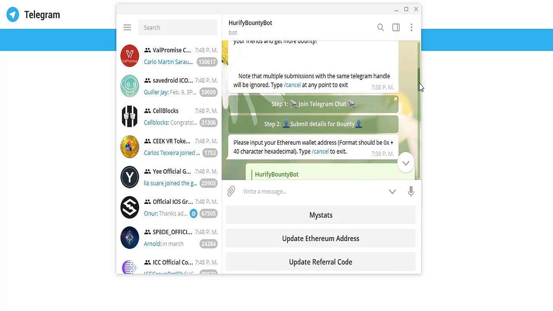This screenshot has height=311, width=553.
Task: Open the Official IOS Group avatar
Action: [130, 207]
